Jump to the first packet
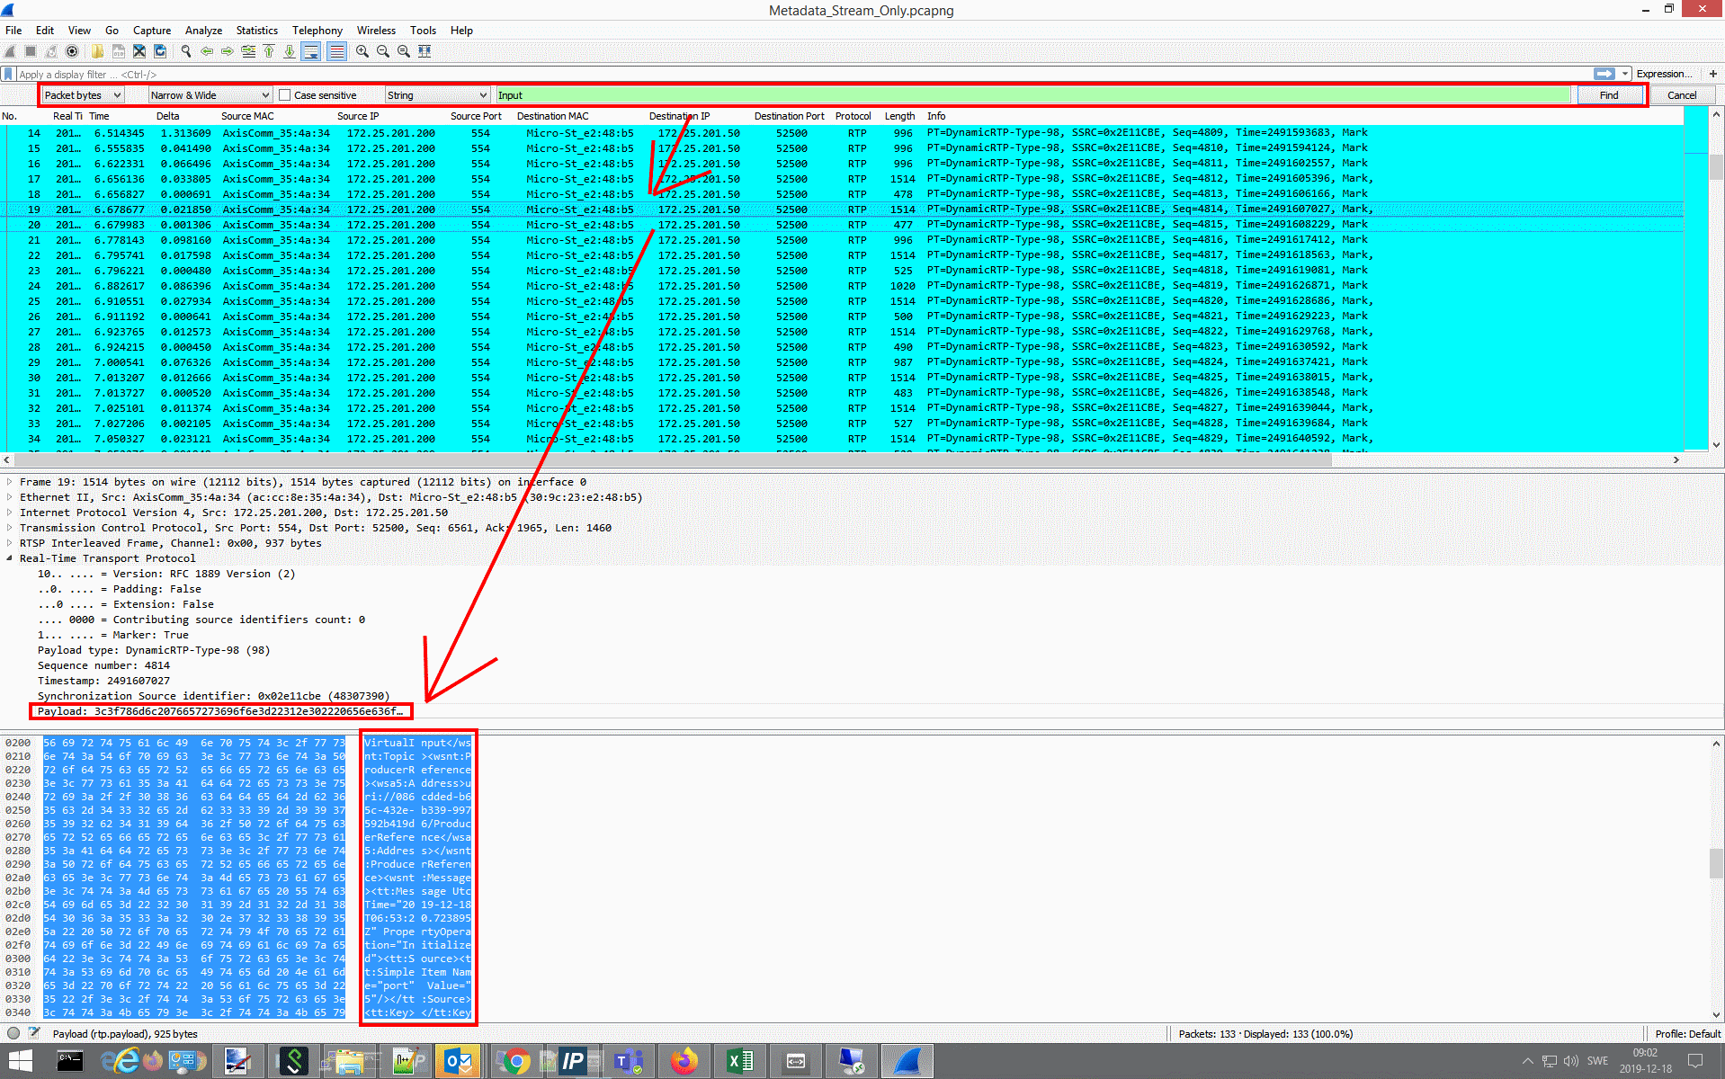The width and height of the screenshot is (1725, 1079). pyautogui.click(x=269, y=51)
